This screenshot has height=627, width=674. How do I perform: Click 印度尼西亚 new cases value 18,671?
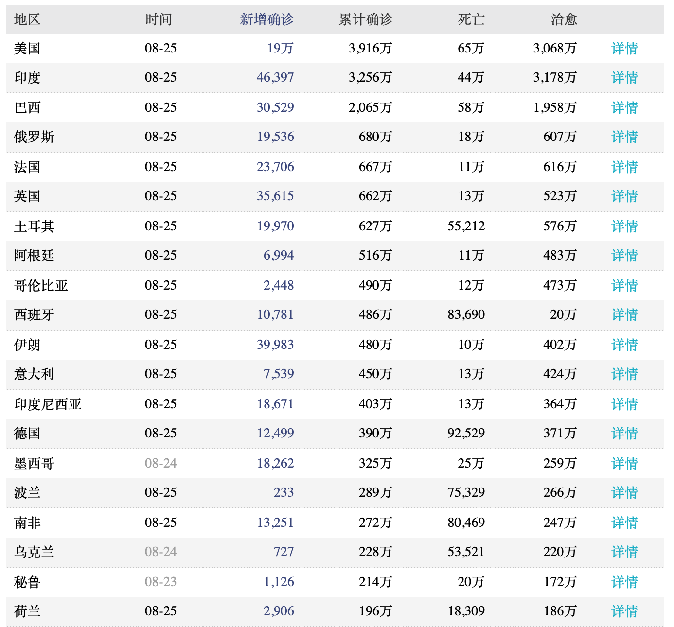tap(275, 404)
